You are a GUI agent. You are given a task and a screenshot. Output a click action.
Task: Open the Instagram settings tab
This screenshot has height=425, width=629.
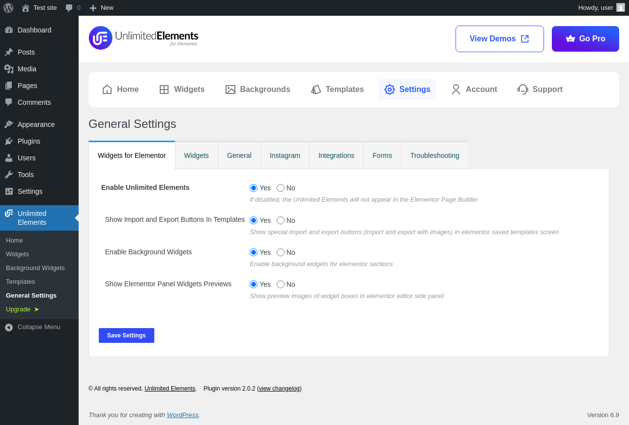click(x=285, y=155)
